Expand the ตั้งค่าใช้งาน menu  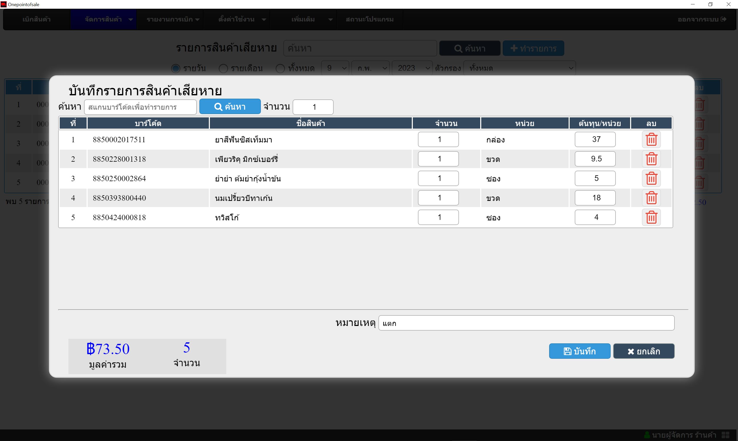[x=237, y=19]
